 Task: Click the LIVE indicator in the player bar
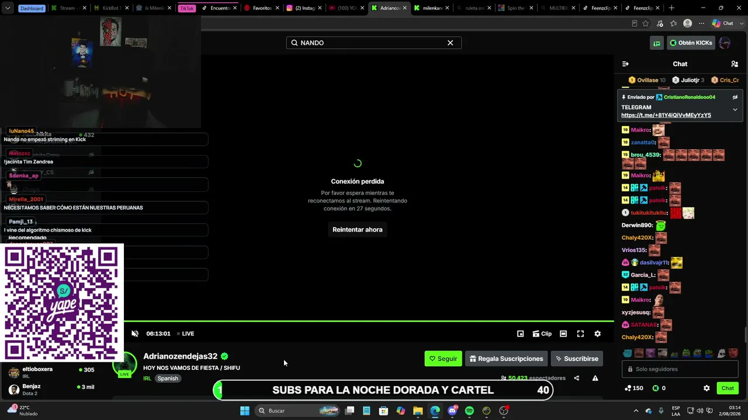coord(185,334)
